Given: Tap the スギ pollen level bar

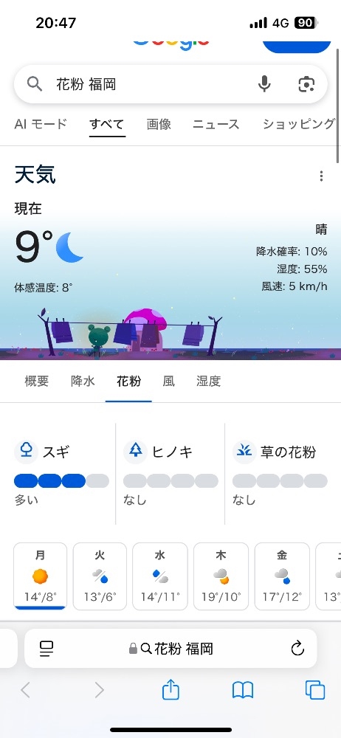Looking at the screenshot, I should click(x=62, y=481).
